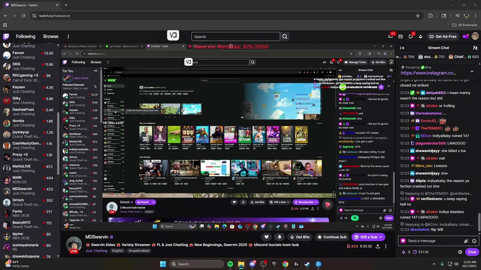The width and height of the screenshot is (481, 270).
Task: Click the Get Ad-Free button
Action: (443, 36)
